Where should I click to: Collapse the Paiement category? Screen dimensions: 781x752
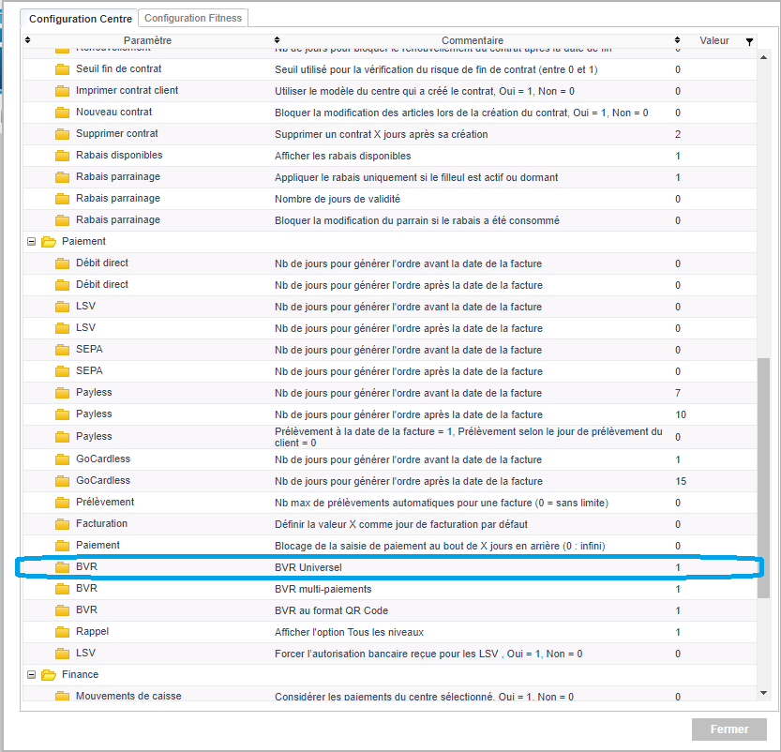point(31,242)
